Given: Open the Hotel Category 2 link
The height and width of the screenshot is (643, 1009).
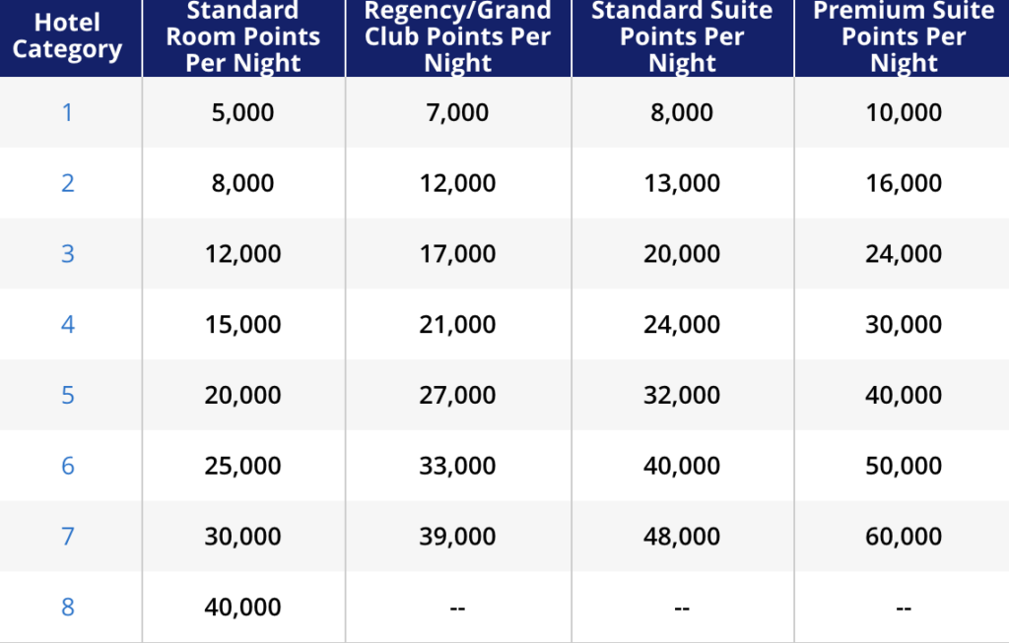Looking at the screenshot, I should coord(67,183).
